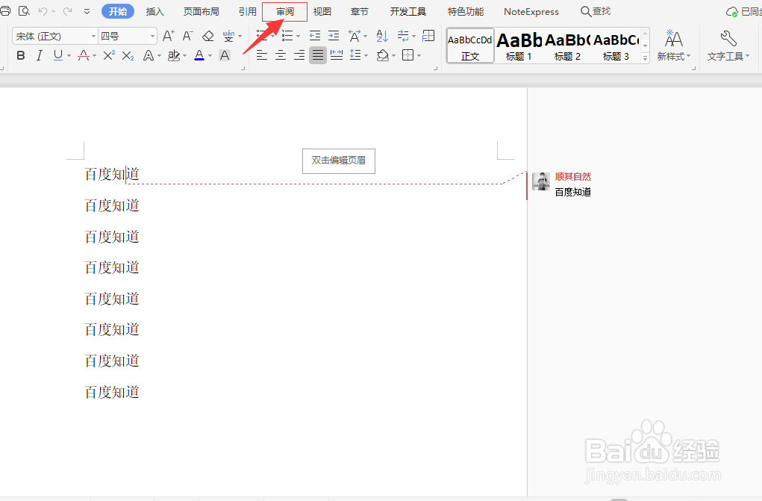Screen dimensions: 762x501
Task: Increase paragraph indent
Action: (334, 36)
